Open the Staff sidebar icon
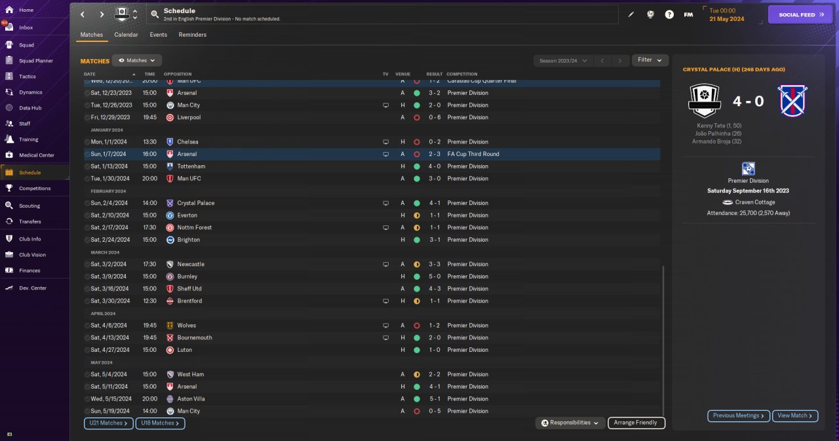Image resolution: width=839 pixels, height=441 pixels. click(x=9, y=124)
